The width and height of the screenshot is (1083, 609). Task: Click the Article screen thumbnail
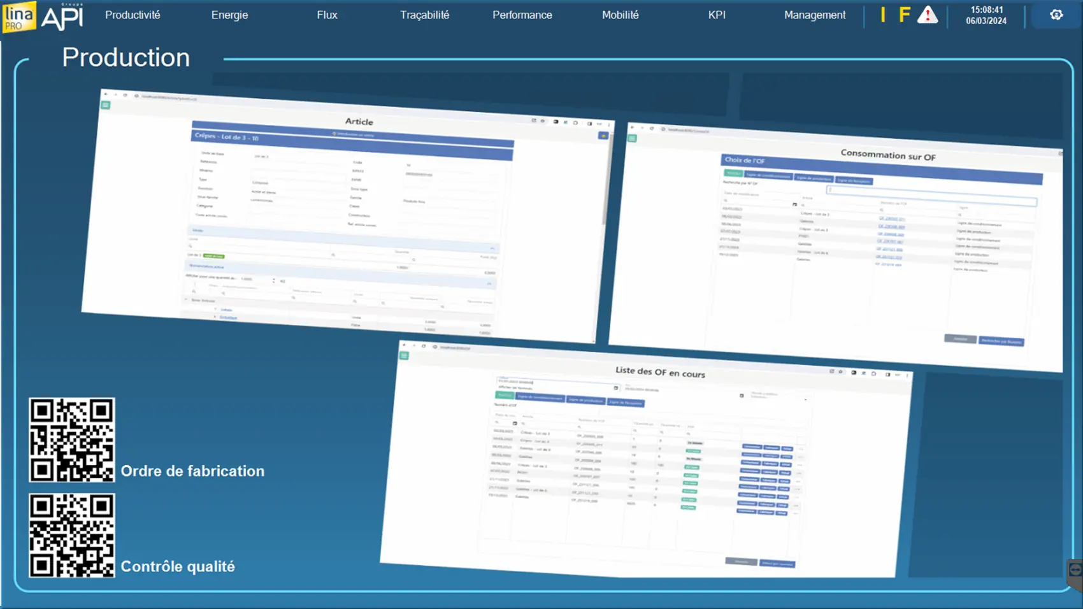click(347, 217)
